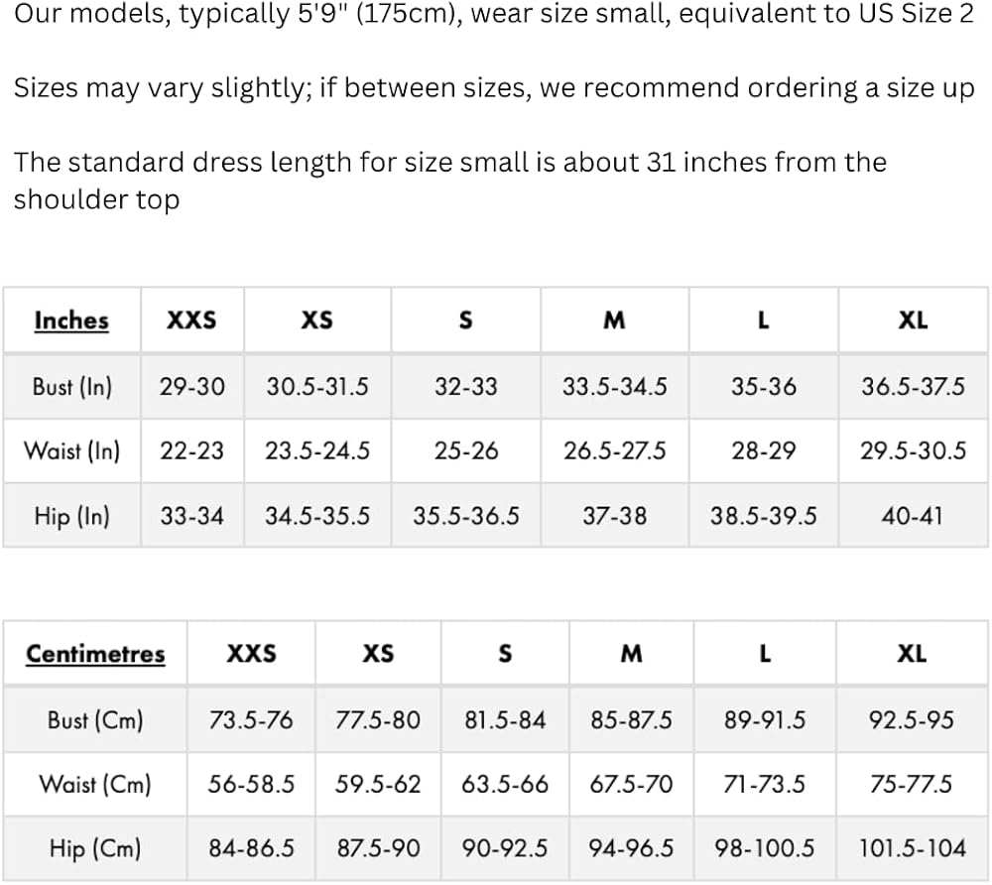Image resolution: width=992 pixels, height=885 pixels.
Task: Click the 29-30 bust cell for size XXS
Action: (191, 386)
